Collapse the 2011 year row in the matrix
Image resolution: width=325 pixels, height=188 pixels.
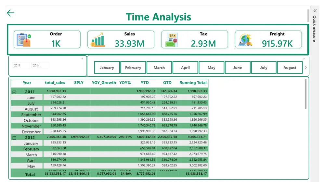[14, 92]
